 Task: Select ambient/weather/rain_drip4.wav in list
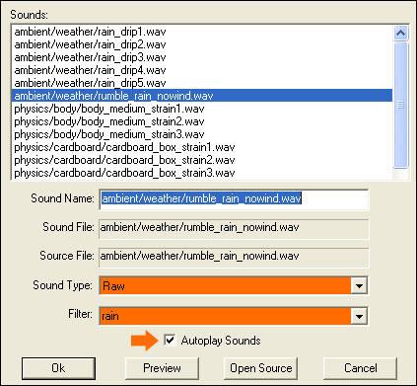pyautogui.click(x=202, y=70)
